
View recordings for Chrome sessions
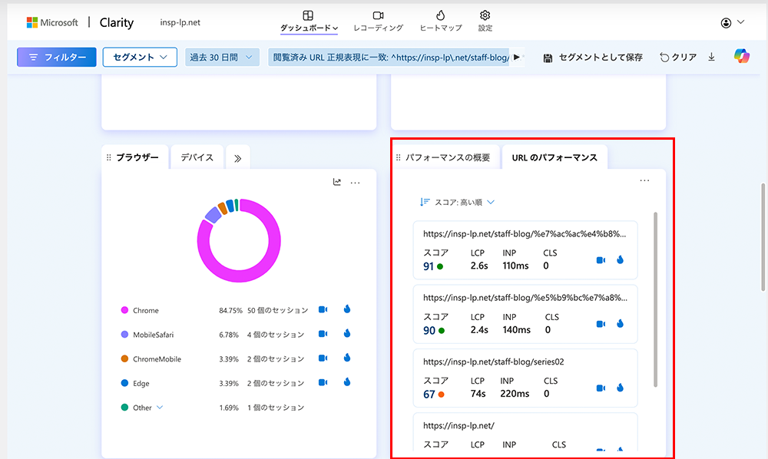323,309
